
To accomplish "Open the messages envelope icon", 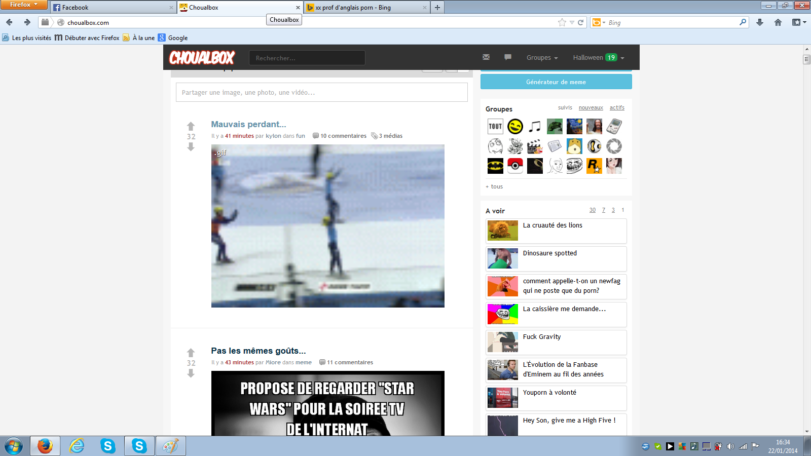I will [x=486, y=57].
